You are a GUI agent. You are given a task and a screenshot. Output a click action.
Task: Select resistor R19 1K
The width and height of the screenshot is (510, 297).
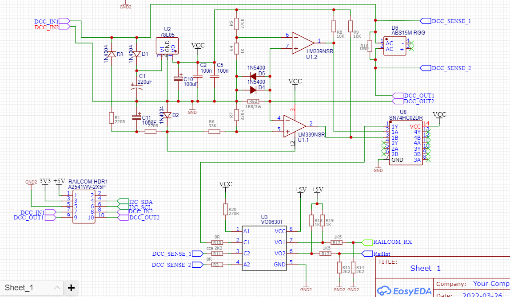click(323, 220)
